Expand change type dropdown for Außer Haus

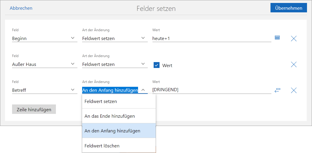point(114,64)
